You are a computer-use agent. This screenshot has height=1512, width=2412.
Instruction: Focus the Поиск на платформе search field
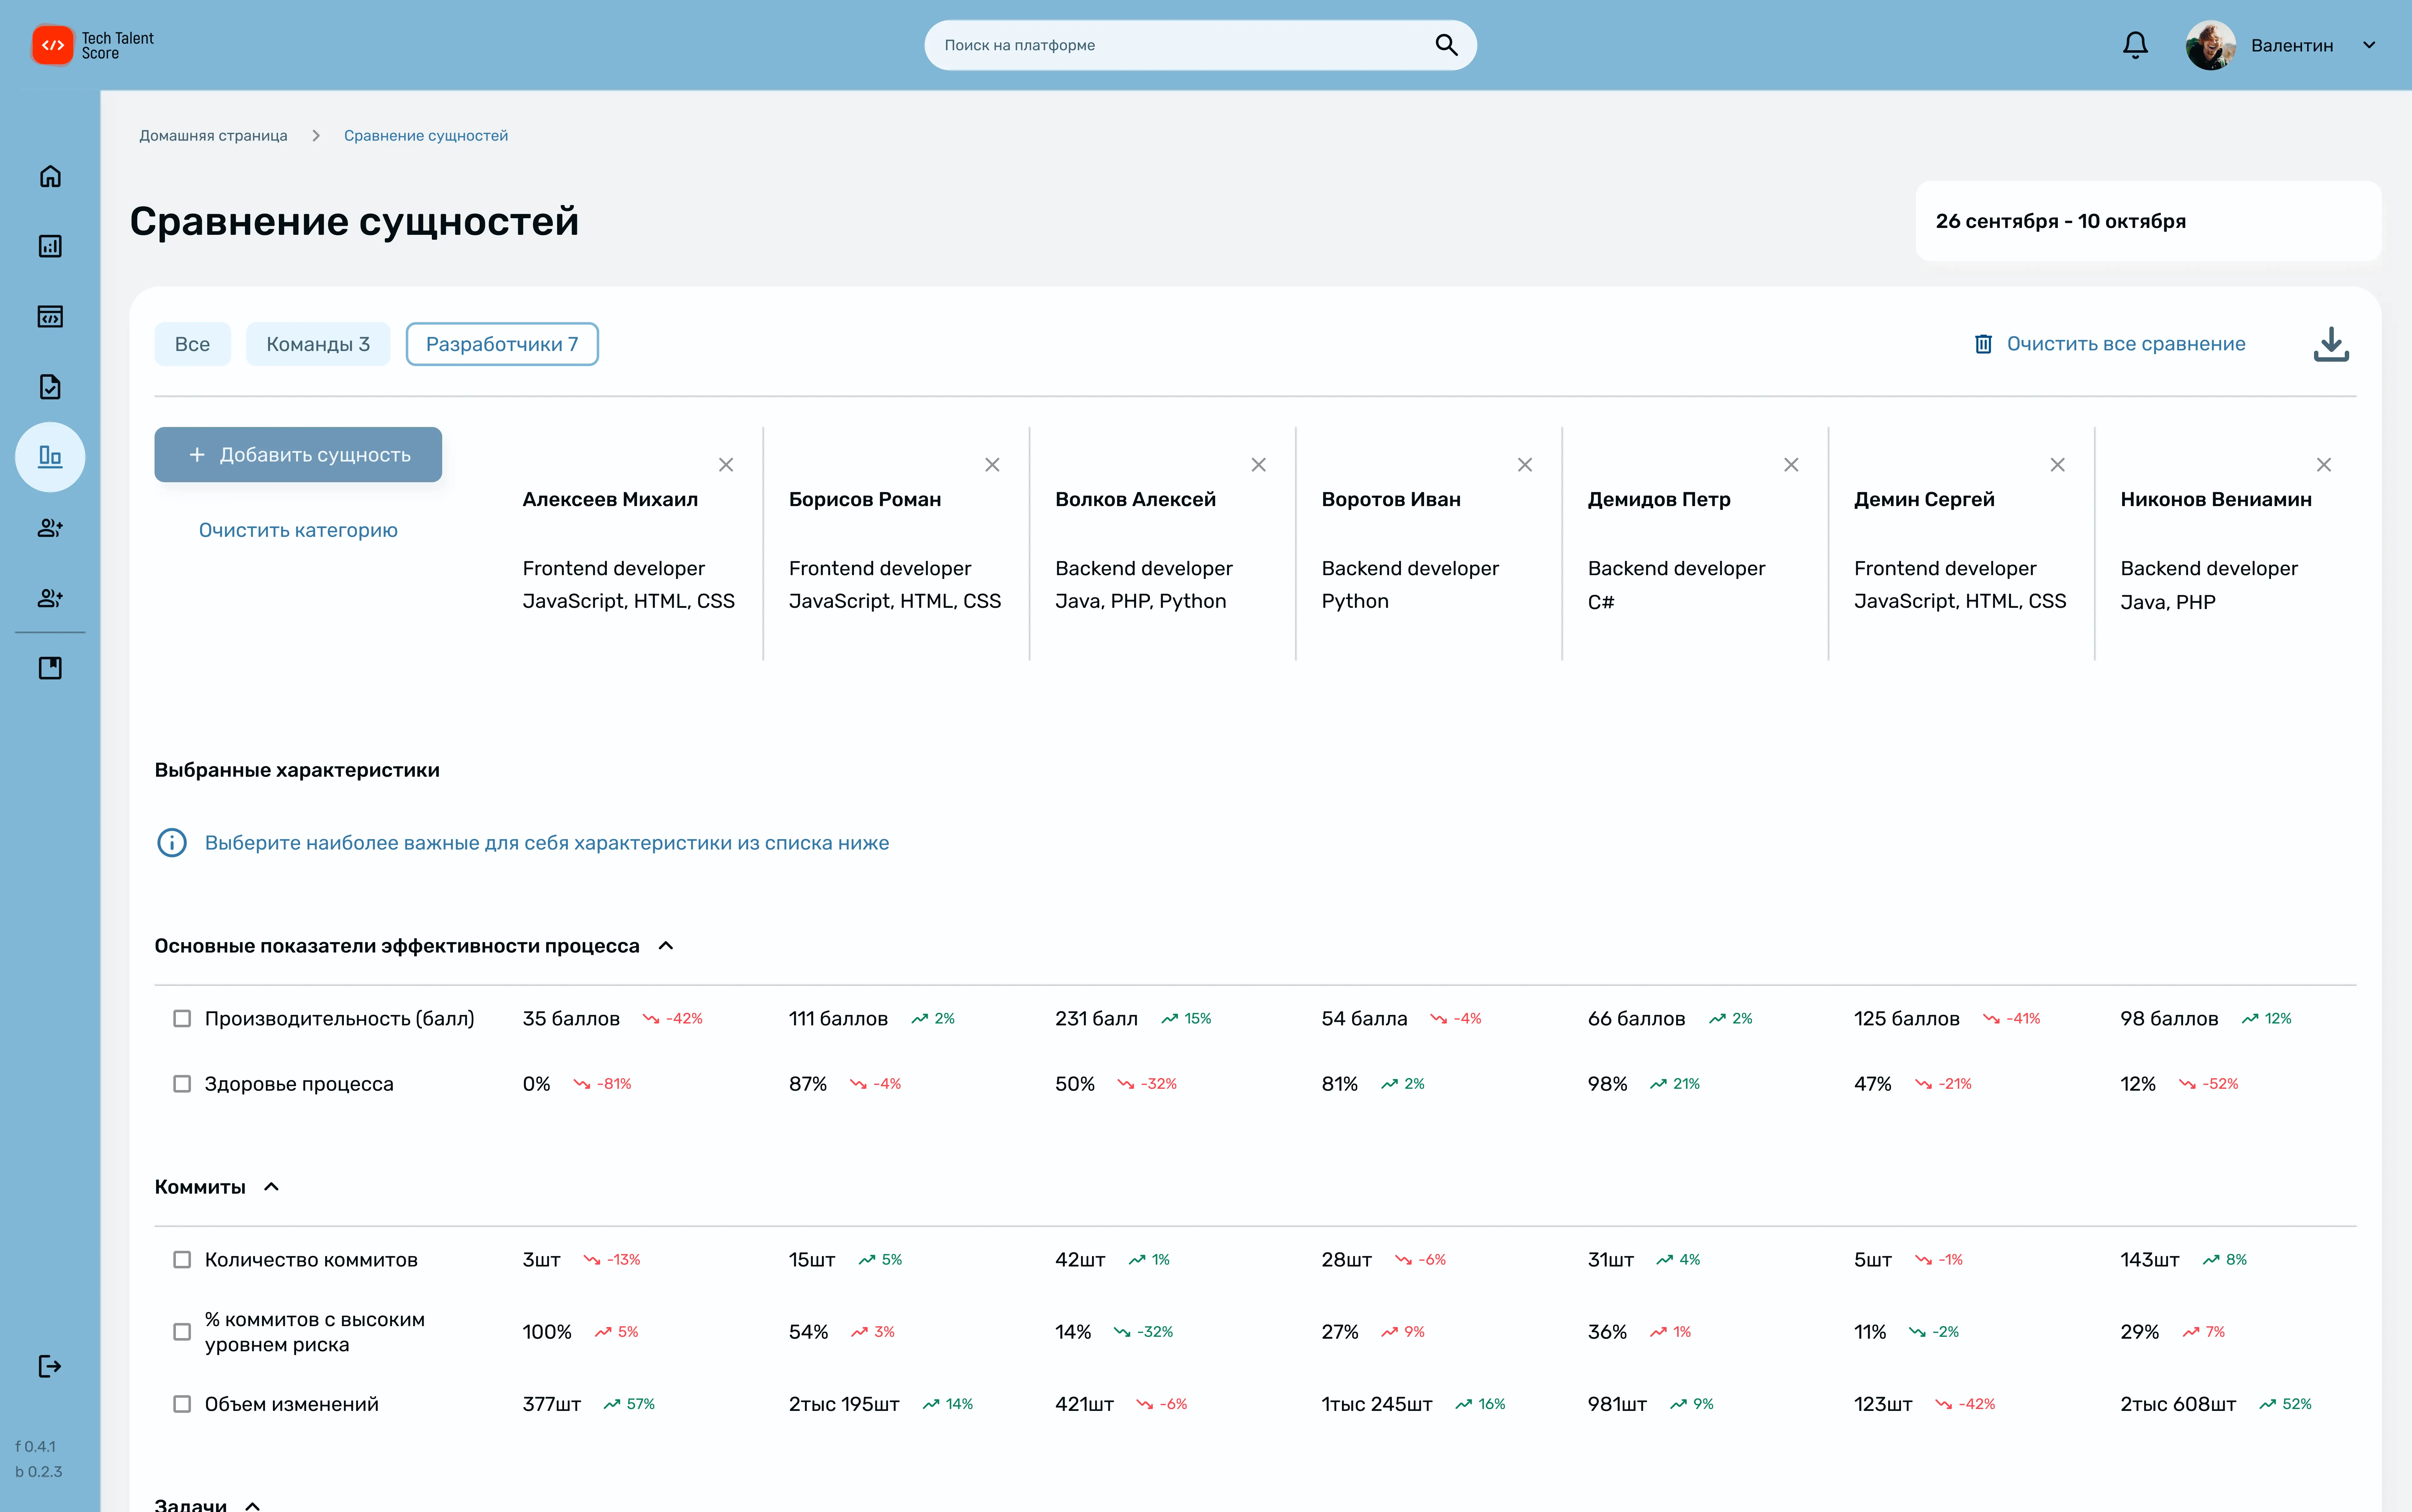coord(1200,45)
